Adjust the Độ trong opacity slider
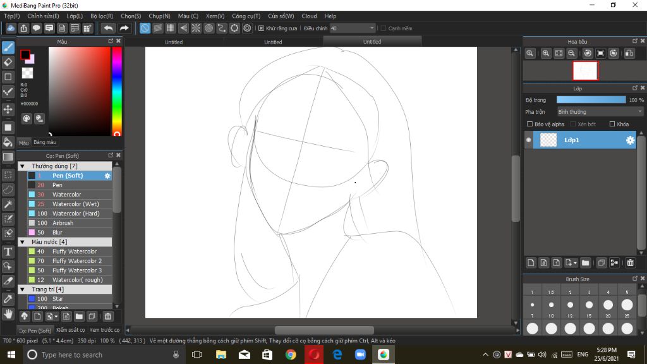The width and height of the screenshot is (647, 364). (x=591, y=100)
